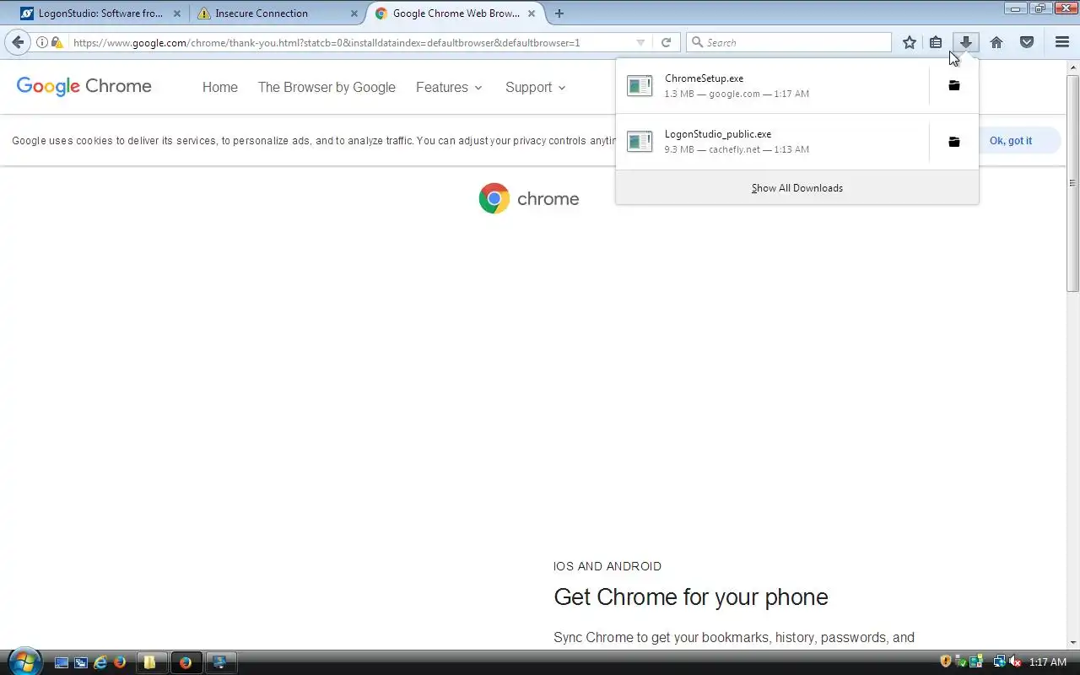
Task: Open the URL history dropdown arrow in address bar
Action: (640, 42)
